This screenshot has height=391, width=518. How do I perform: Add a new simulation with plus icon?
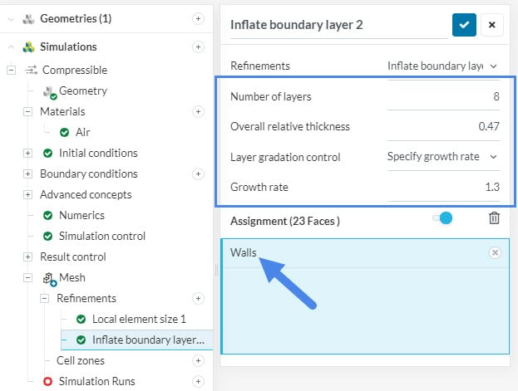click(198, 47)
